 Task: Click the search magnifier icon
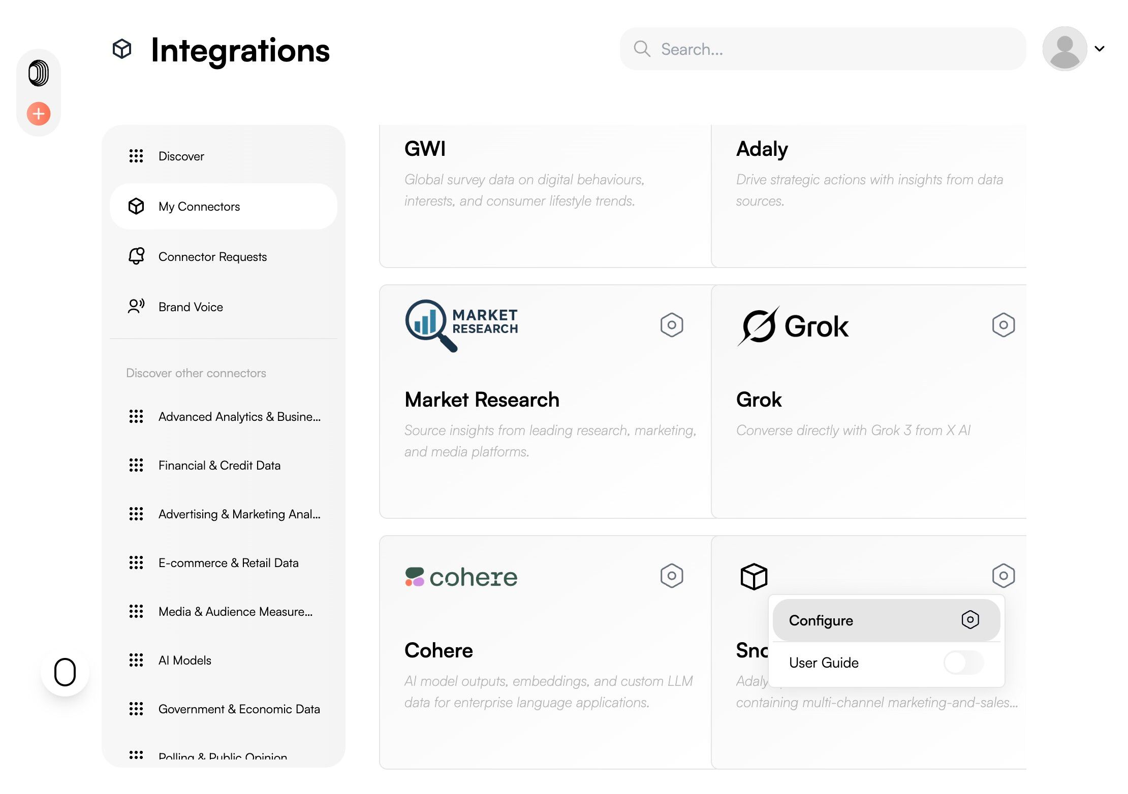pos(642,49)
